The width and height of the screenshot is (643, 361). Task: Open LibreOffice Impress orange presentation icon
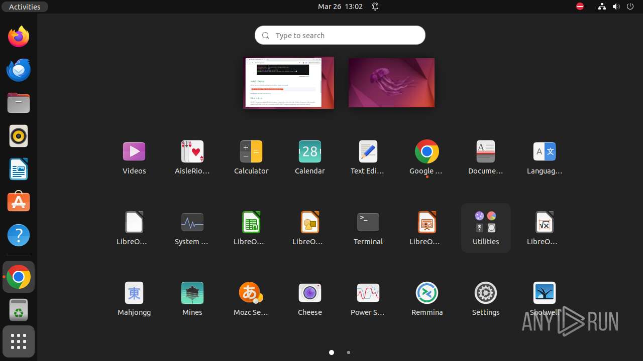427,228
